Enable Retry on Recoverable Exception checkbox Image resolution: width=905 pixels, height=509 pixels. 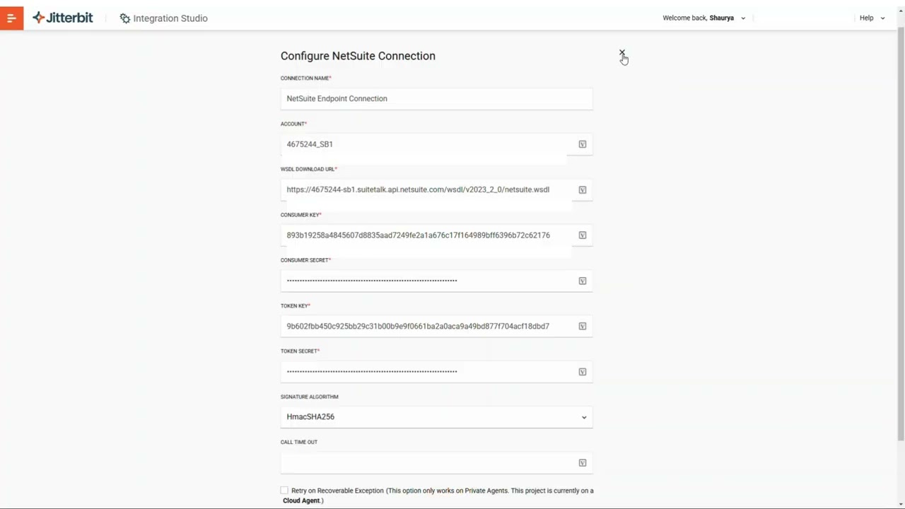[x=284, y=491]
